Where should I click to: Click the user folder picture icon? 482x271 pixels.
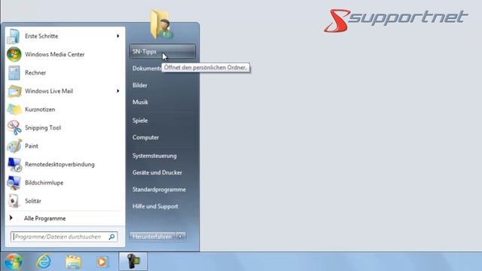point(161,24)
